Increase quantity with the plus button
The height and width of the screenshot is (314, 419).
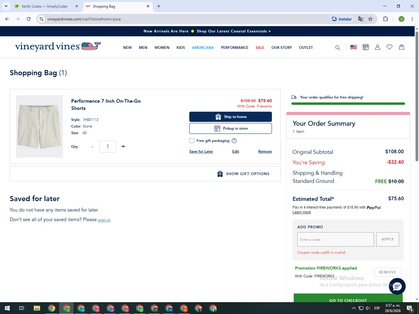click(123, 146)
